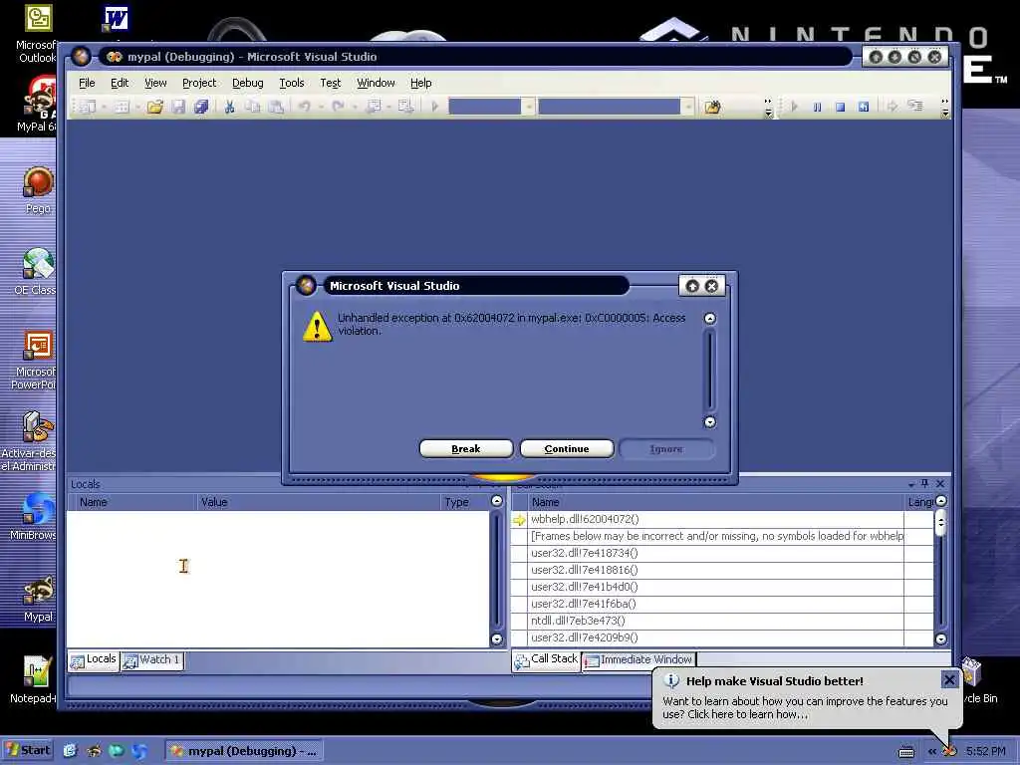
Task: Click the exception message scroll down arrow
Action: (x=709, y=422)
